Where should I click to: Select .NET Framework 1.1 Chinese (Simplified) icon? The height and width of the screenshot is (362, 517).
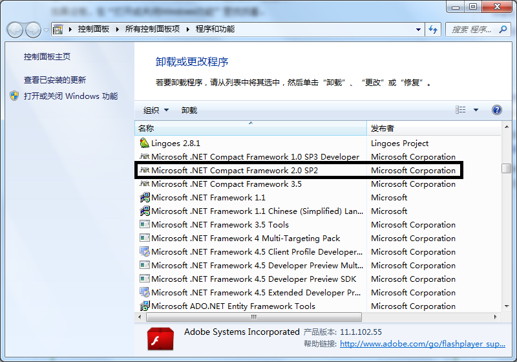(144, 211)
